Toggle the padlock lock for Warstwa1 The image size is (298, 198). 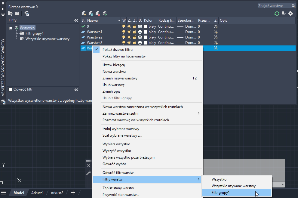134,32
